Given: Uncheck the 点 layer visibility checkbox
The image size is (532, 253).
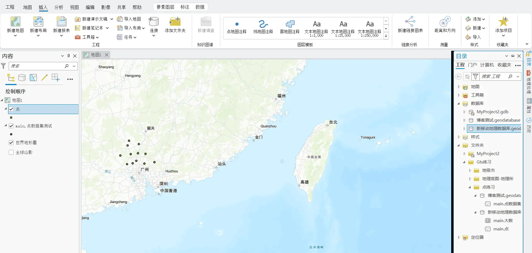Looking at the screenshot, I should [11, 109].
